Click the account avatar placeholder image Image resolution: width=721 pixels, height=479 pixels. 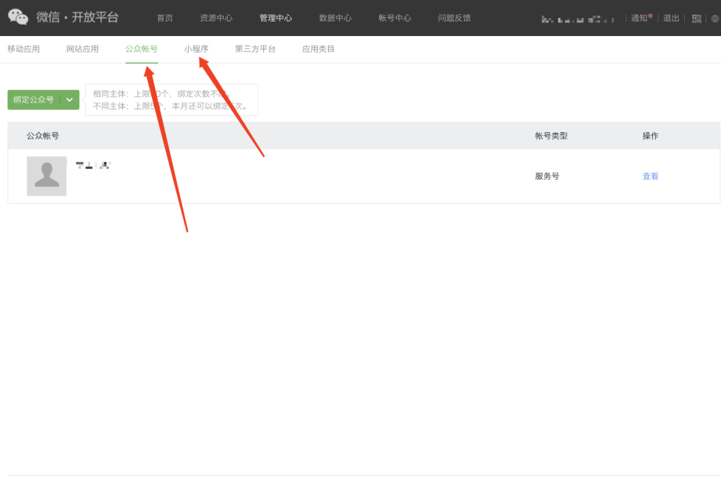(46, 175)
